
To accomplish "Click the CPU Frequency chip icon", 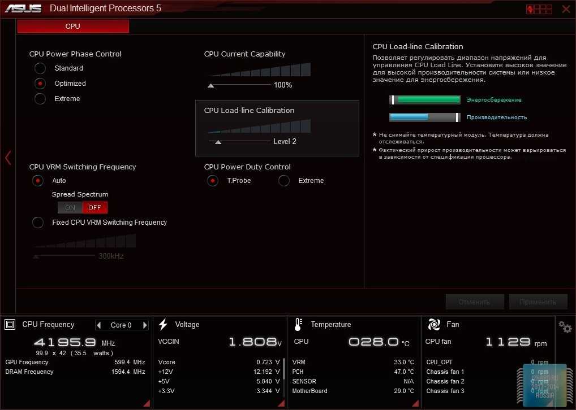I will click(10, 324).
